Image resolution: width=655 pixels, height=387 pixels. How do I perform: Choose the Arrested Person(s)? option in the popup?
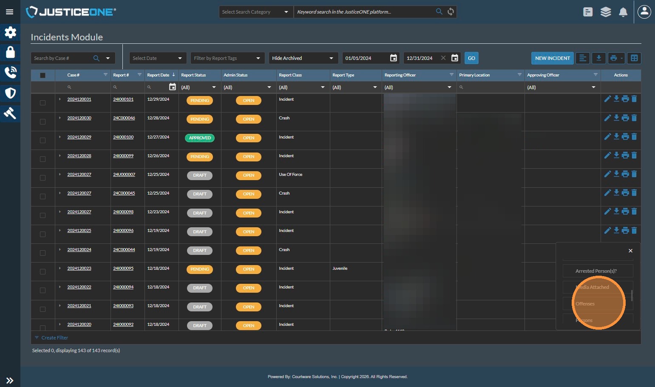596,271
